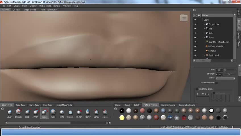Click the Perspective camera icon in Object List
241x136 pixels.
click(x=207, y=24)
